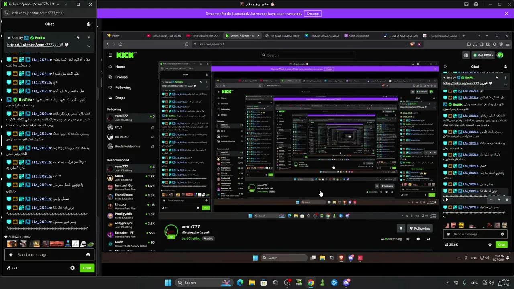
Task: Click Brave browser icon in the streamed taskbar
Action: (341, 258)
